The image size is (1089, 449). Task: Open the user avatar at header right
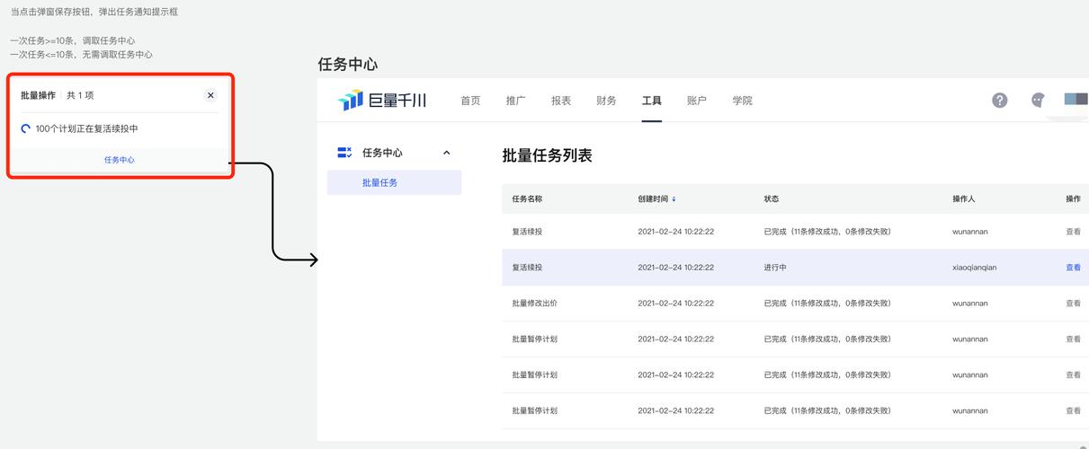(x=1076, y=100)
